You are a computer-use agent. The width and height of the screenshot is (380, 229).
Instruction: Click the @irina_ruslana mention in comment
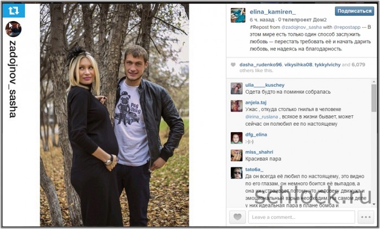pos(262,117)
